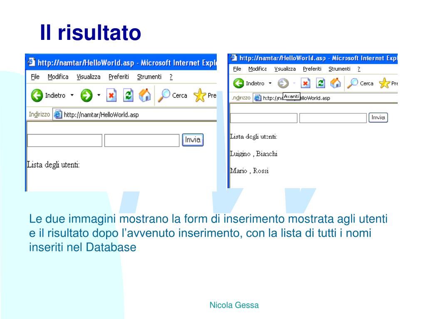Click the red X stop icon in left browser

coord(111,95)
